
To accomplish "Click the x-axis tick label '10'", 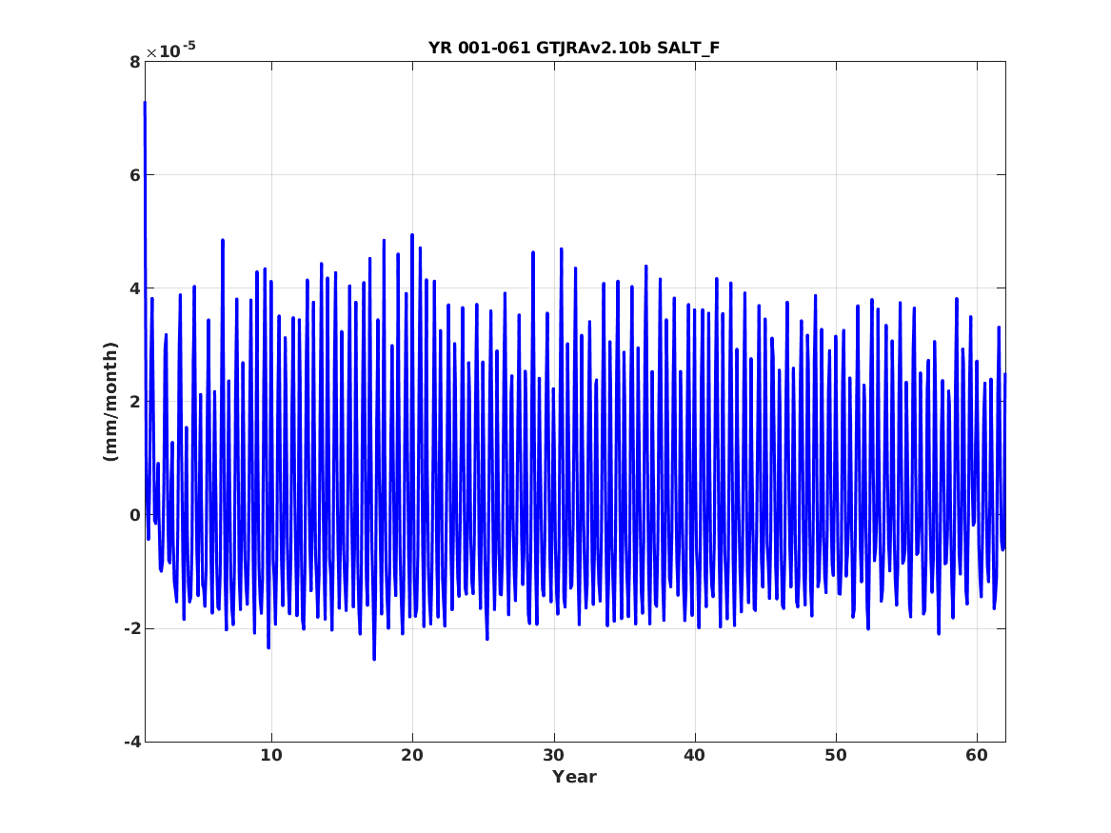I will (x=271, y=755).
